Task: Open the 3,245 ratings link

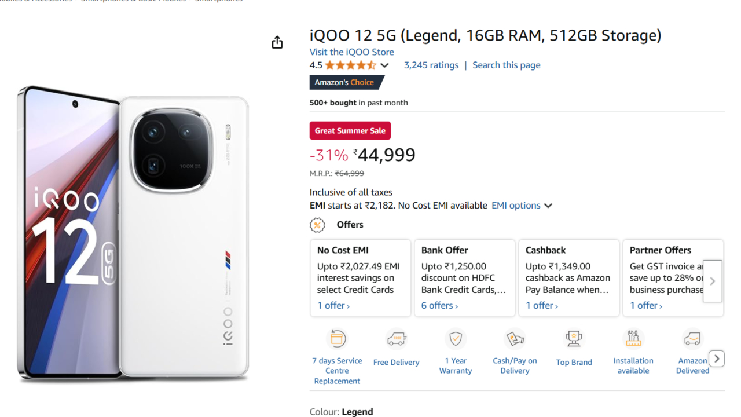Action: coord(431,65)
